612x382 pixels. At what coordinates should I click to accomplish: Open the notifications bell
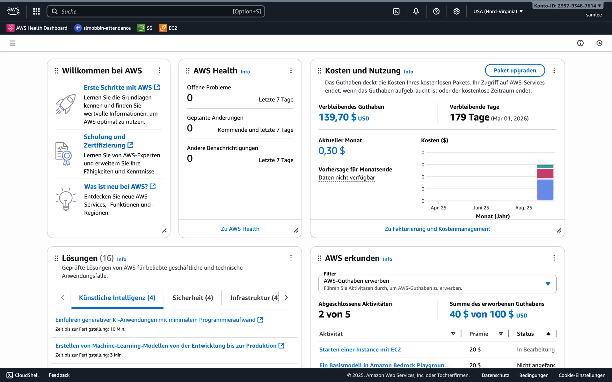click(x=416, y=11)
